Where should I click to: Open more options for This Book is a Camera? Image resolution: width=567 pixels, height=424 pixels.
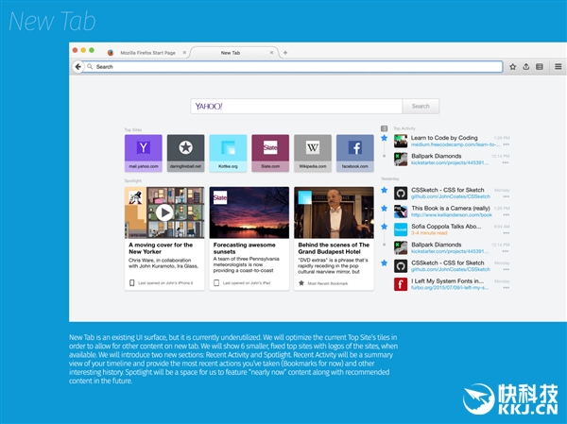(506, 214)
